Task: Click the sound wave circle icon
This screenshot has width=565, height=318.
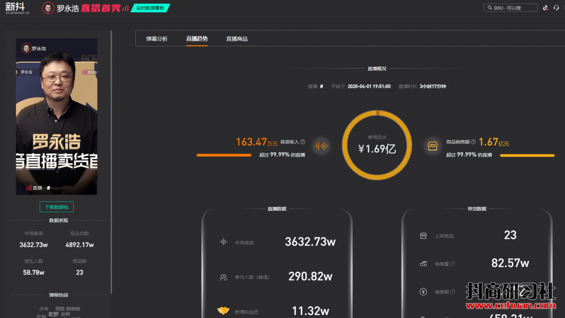Action: [321, 146]
